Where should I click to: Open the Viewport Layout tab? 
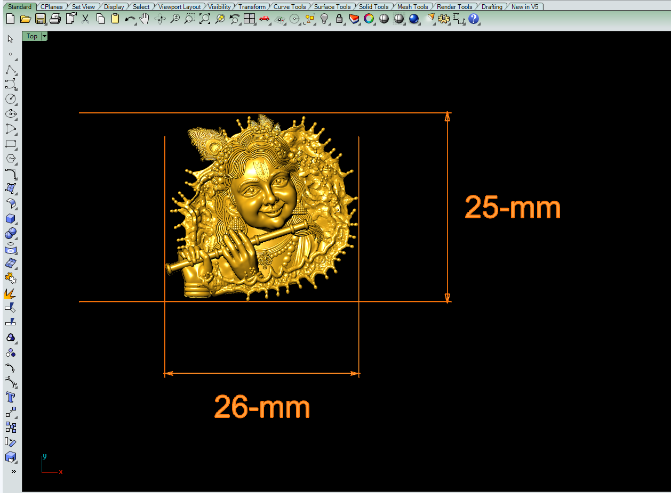click(x=180, y=7)
